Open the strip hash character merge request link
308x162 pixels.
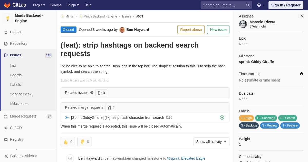pyautogui.click(x=118, y=118)
